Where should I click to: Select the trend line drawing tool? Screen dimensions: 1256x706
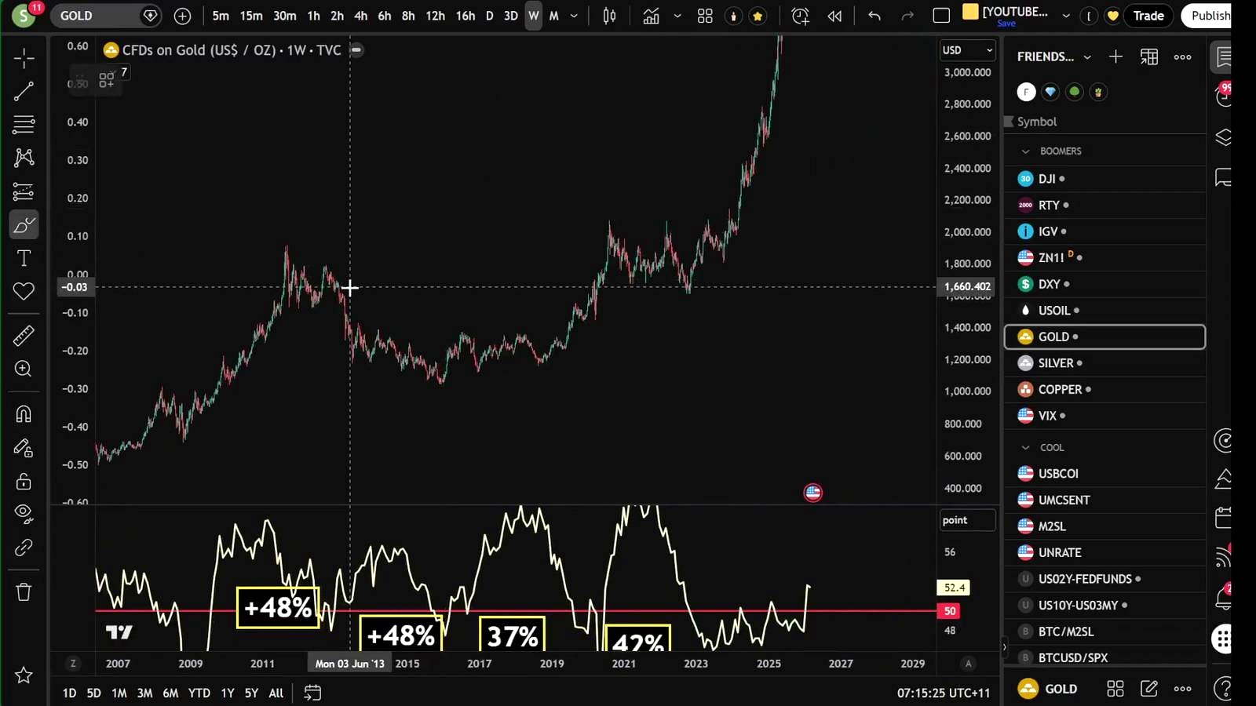[24, 92]
